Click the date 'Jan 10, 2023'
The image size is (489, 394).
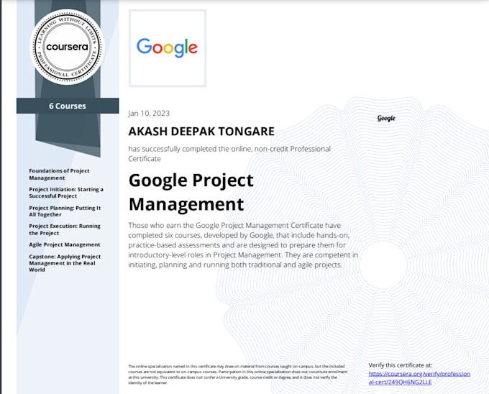(x=149, y=113)
